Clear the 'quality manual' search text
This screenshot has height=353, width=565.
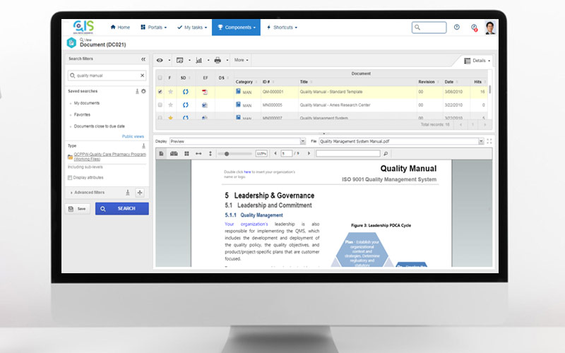tap(142, 75)
